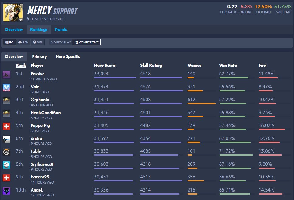Click SryIhaveaBF's avatar icon

(6, 165)
